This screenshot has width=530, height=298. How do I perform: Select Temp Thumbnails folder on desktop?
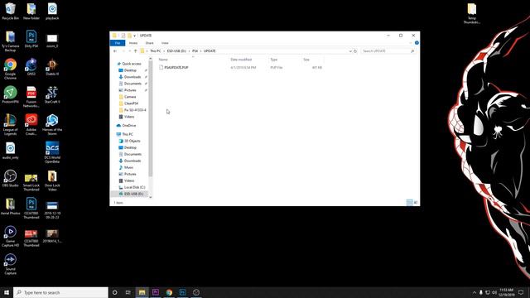pyautogui.click(x=472, y=13)
